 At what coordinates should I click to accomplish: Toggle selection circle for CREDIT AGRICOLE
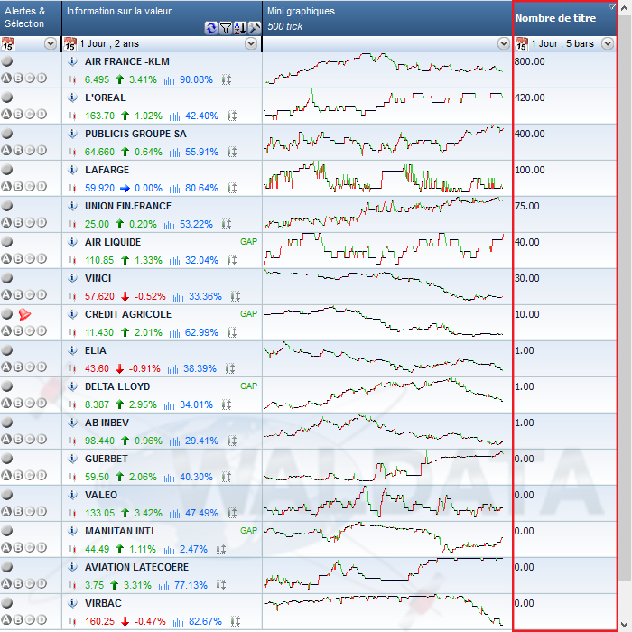click(7, 314)
